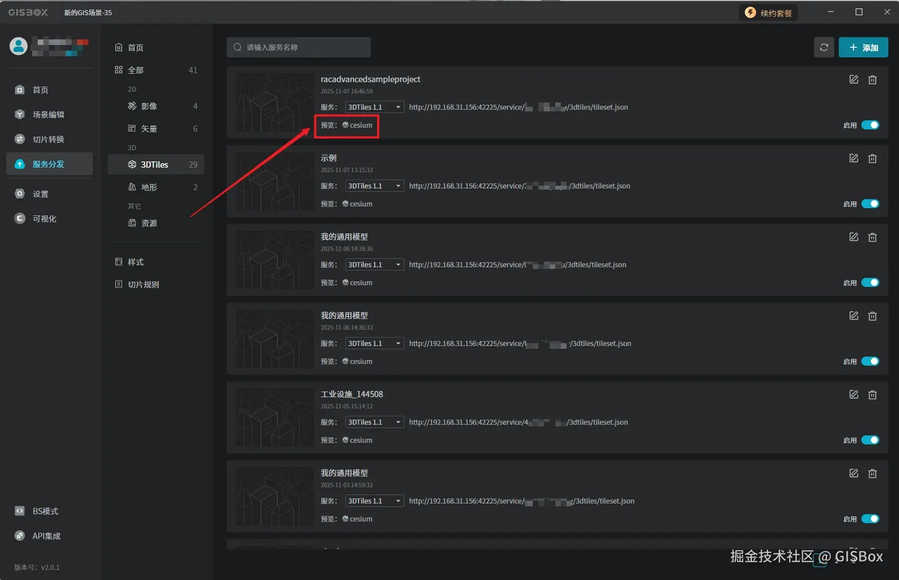Select the 3DTiles category
The width and height of the screenshot is (899, 580).
(x=156, y=164)
